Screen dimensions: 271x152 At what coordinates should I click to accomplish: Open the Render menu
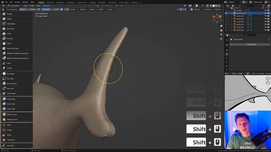click(x=17, y=2)
